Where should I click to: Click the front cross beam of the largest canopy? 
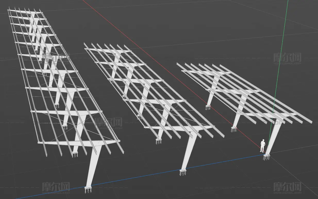pyautogui.click(x=79, y=143)
